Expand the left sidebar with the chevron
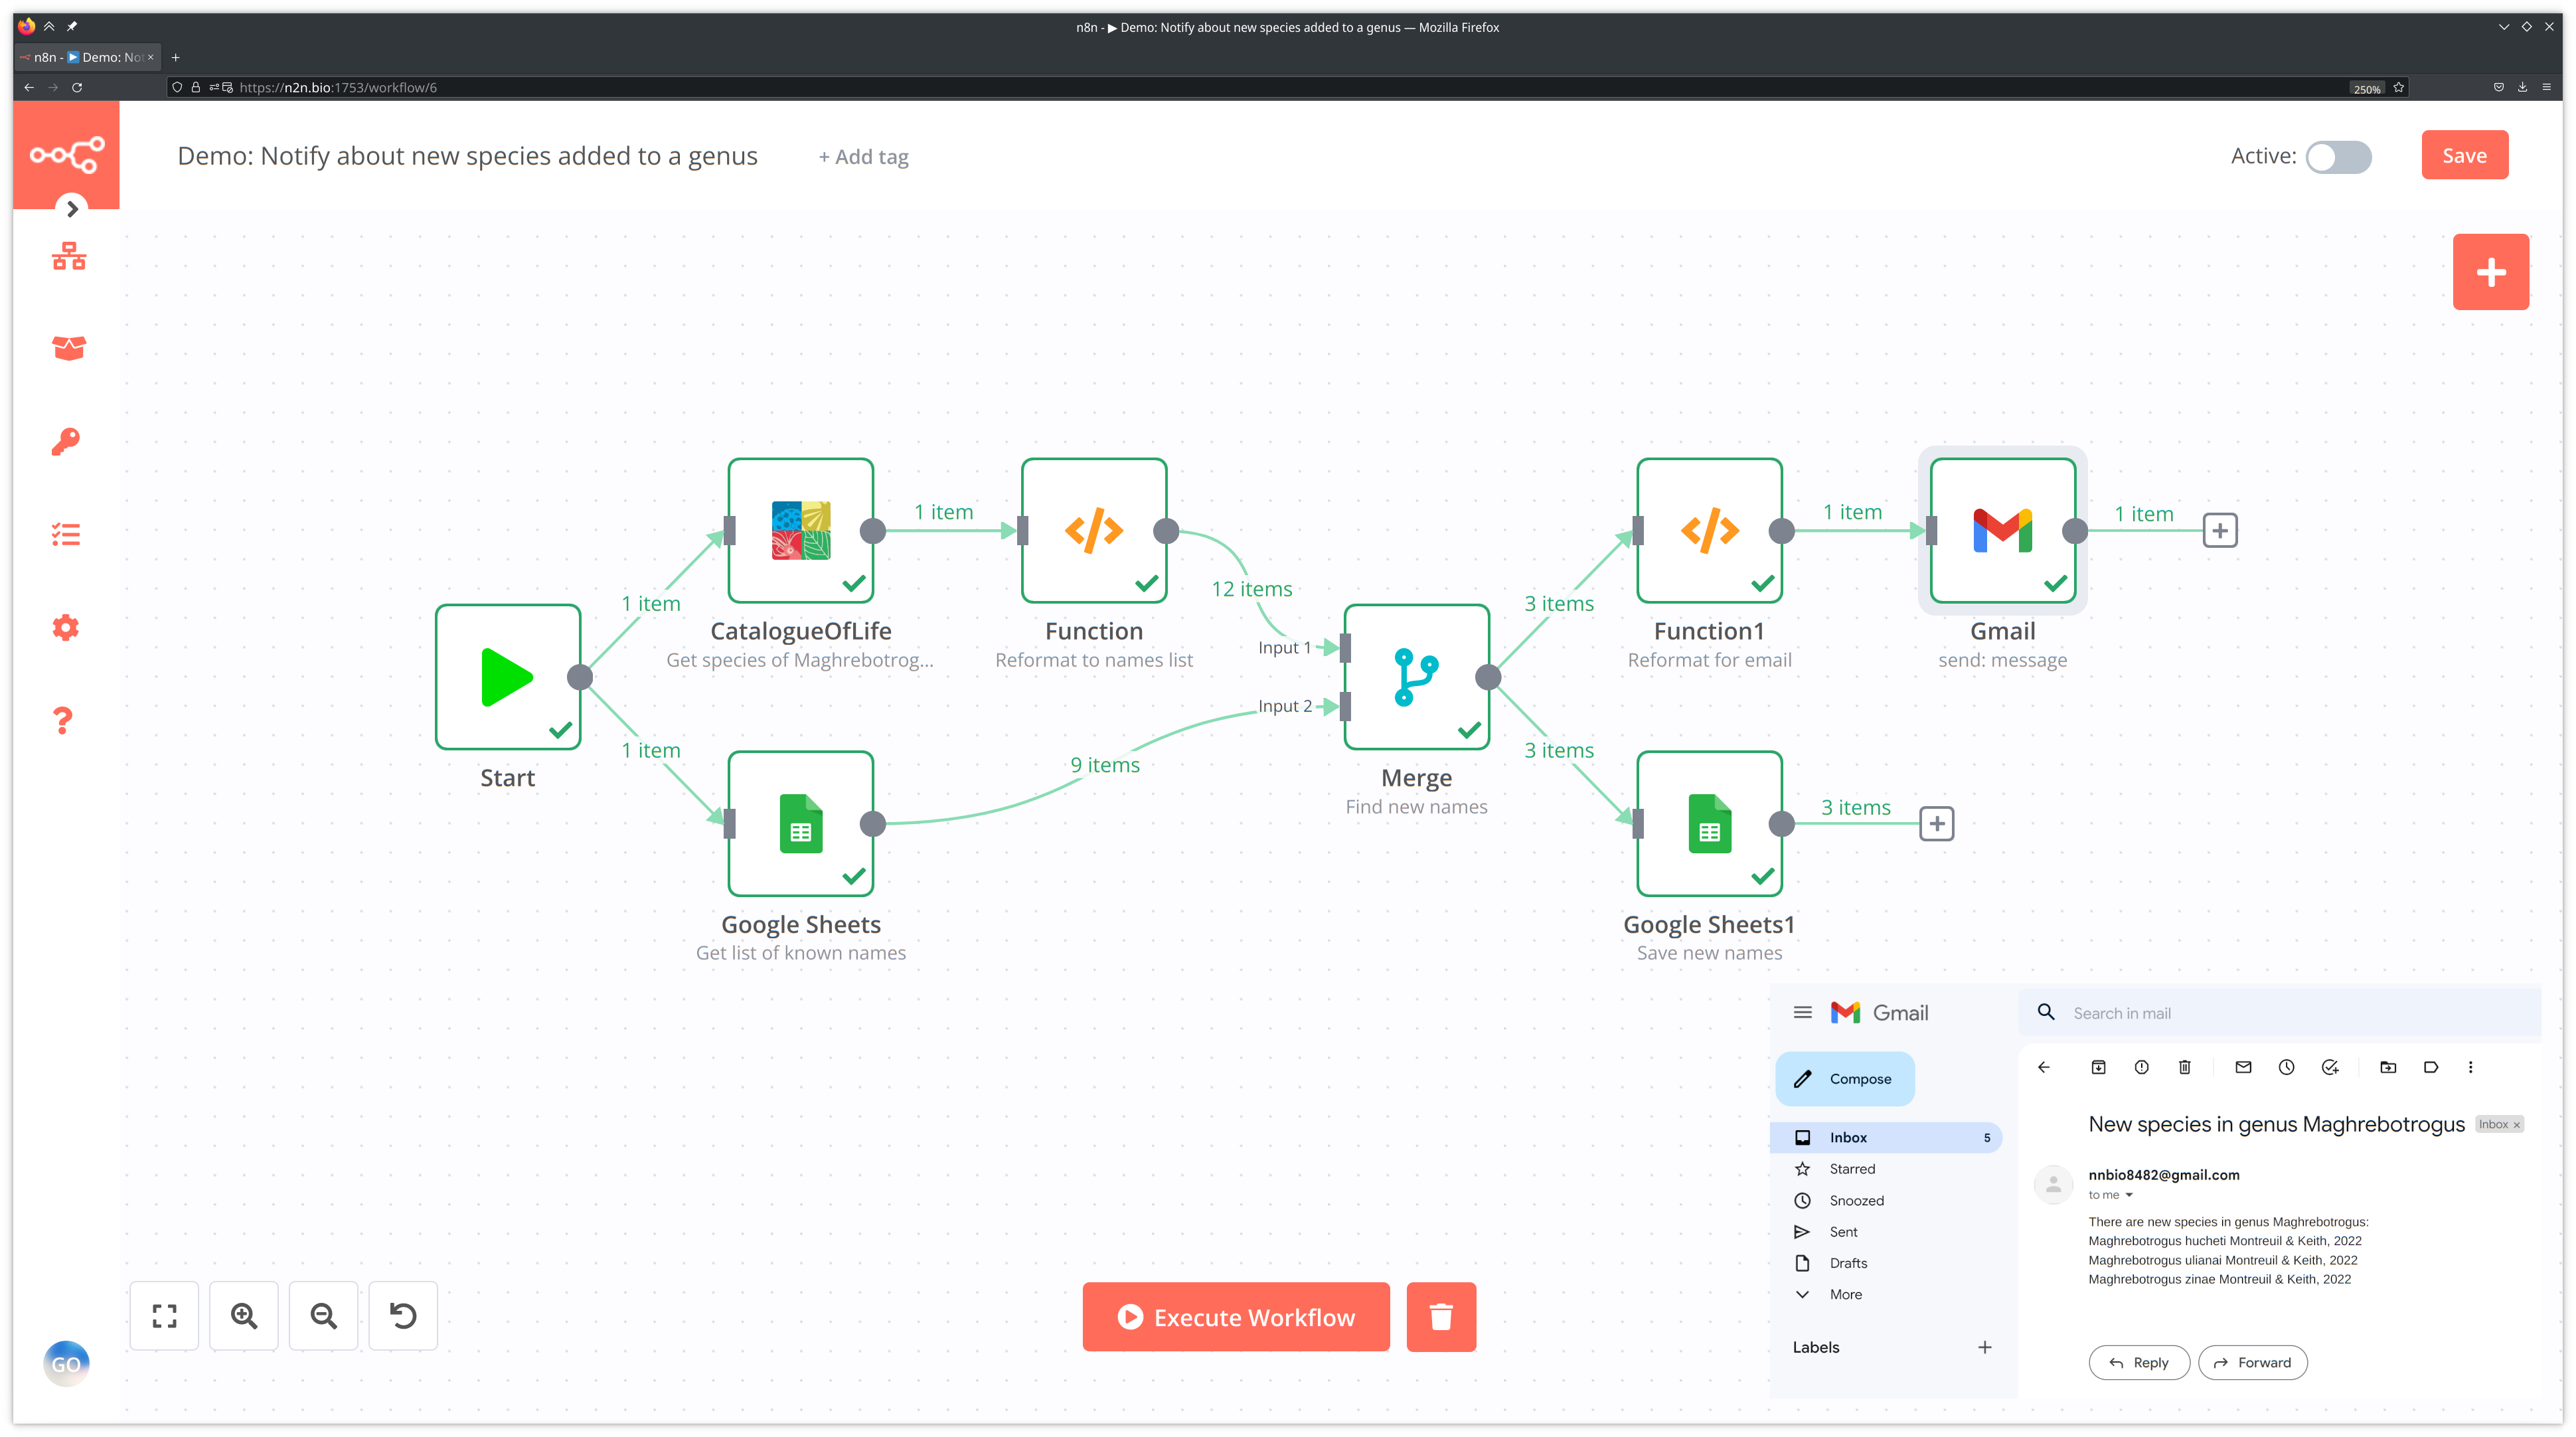This screenshot has height=1437, width=2576. 72,209
